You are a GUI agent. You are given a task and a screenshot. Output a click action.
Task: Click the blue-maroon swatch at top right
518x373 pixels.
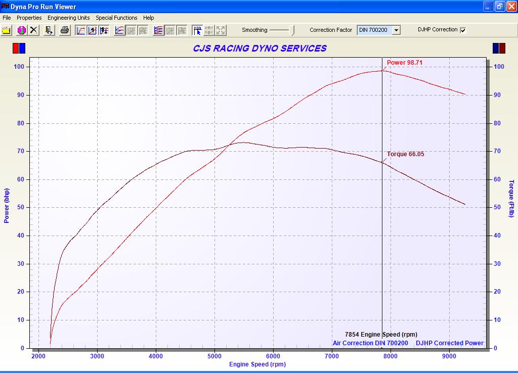tap(499, 49)
